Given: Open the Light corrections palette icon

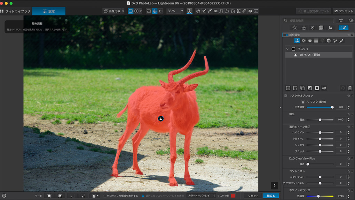Looking at the screenshot, I should (295, 28).
